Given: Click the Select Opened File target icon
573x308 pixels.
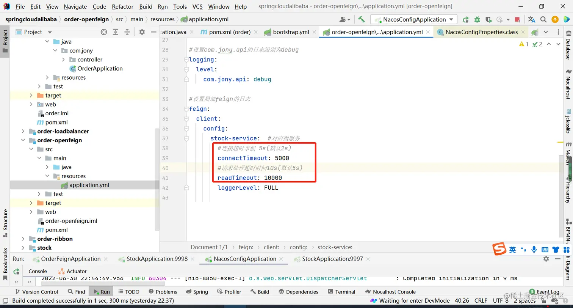Looking at the screenshot, I should [104, 32].
